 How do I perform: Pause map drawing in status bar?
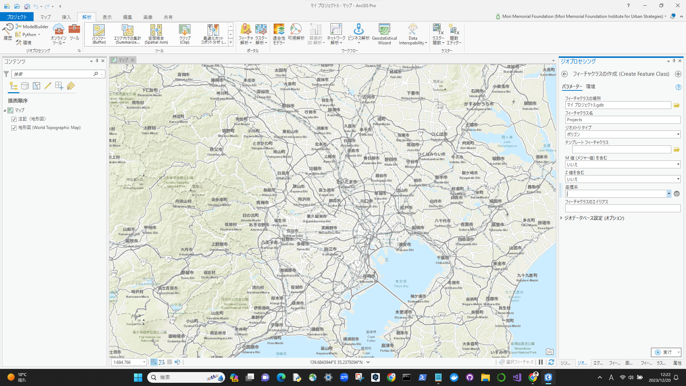[x=541, y=362]
